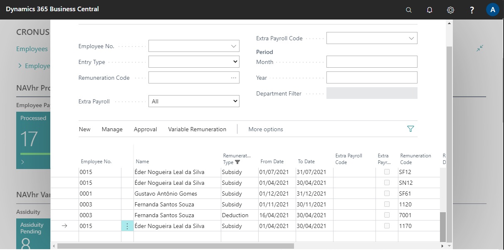This screenshot has width=504, height=250.
Task: Click More options link
Action: 266,129
